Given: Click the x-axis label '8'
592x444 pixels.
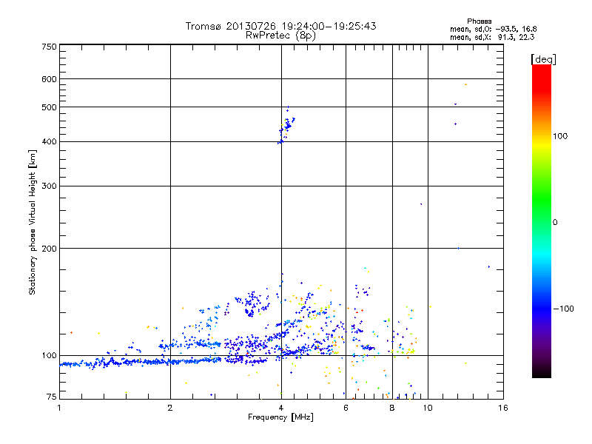Looking at the screenshot, I should tap(392, 408).
